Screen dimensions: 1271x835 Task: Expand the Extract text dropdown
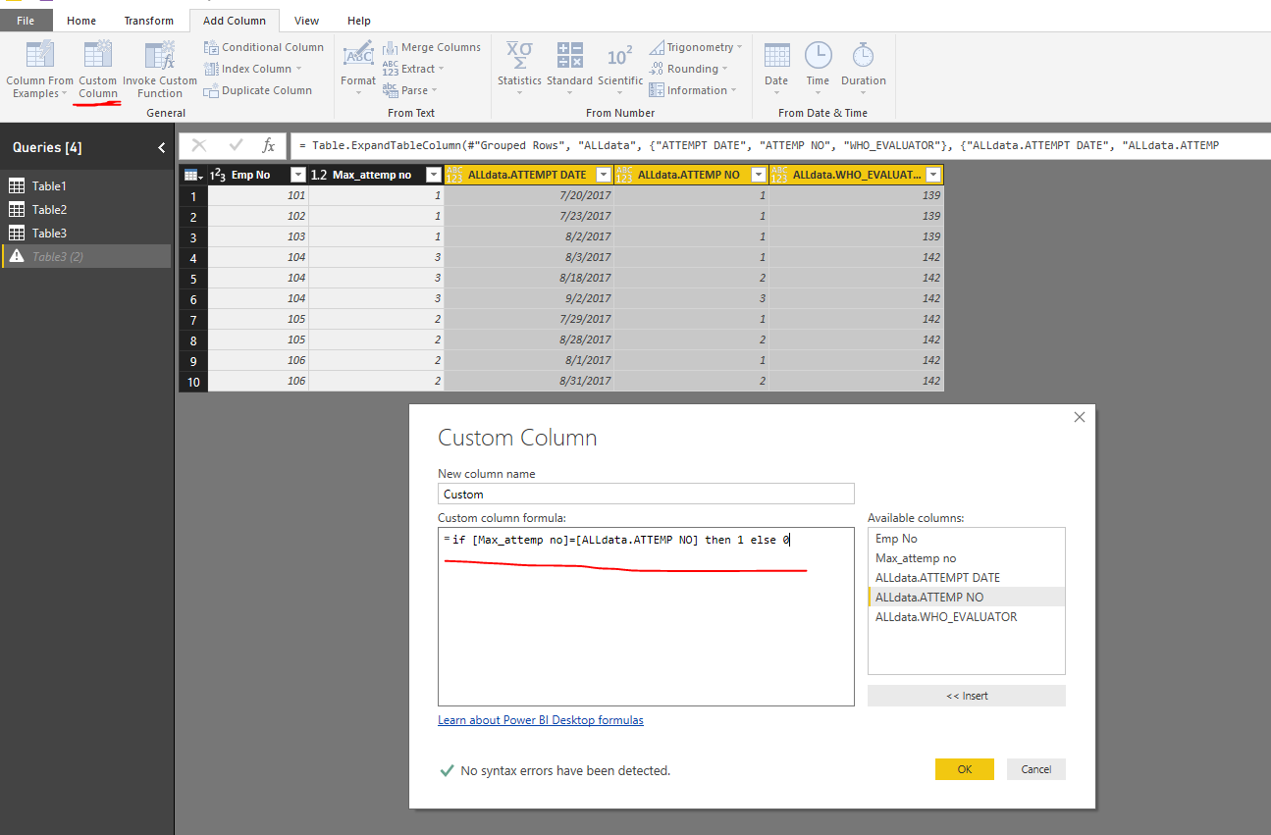point(413,69)
